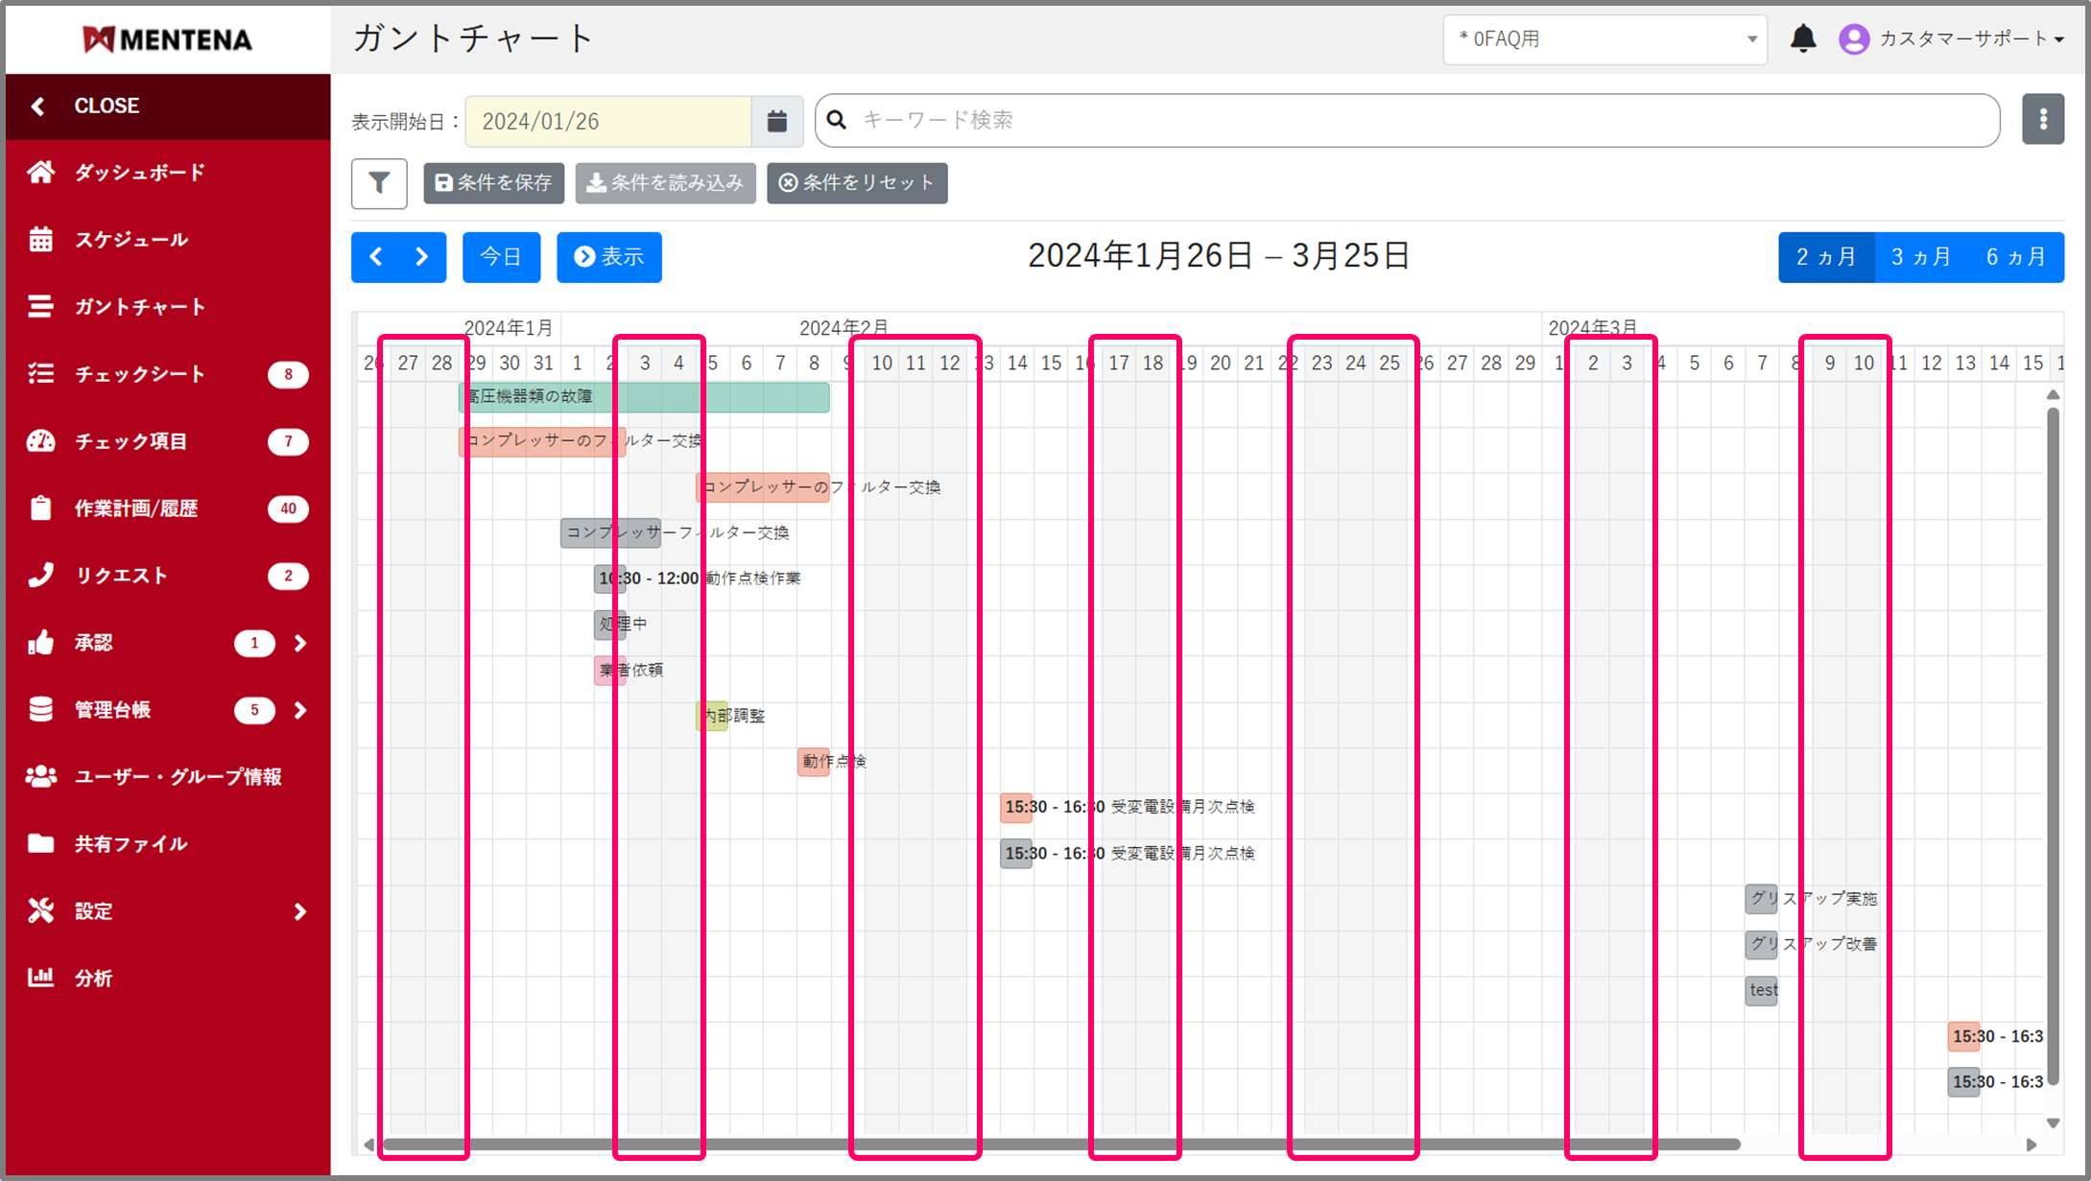
Task: Open ダッシュボード from the sidebar
Action: pos(139,173)
